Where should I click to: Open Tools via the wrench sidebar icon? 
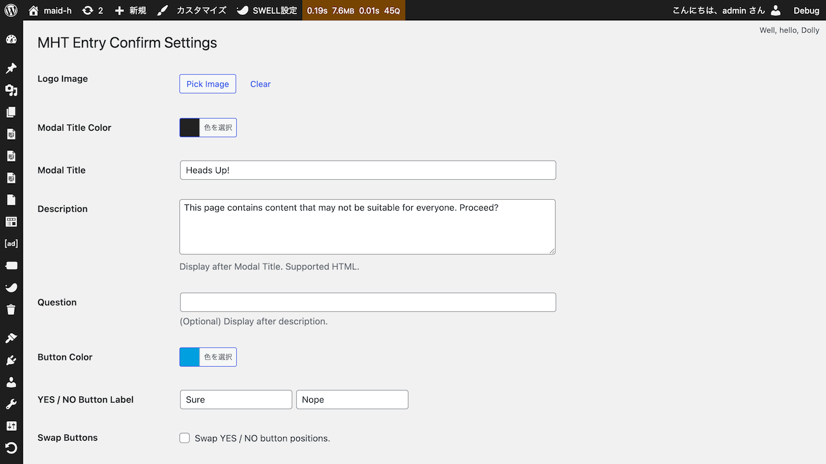click(11, 403)
